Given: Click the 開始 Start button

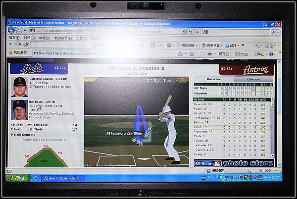Looking at the screenshot, I should click(x=18, y=178).
